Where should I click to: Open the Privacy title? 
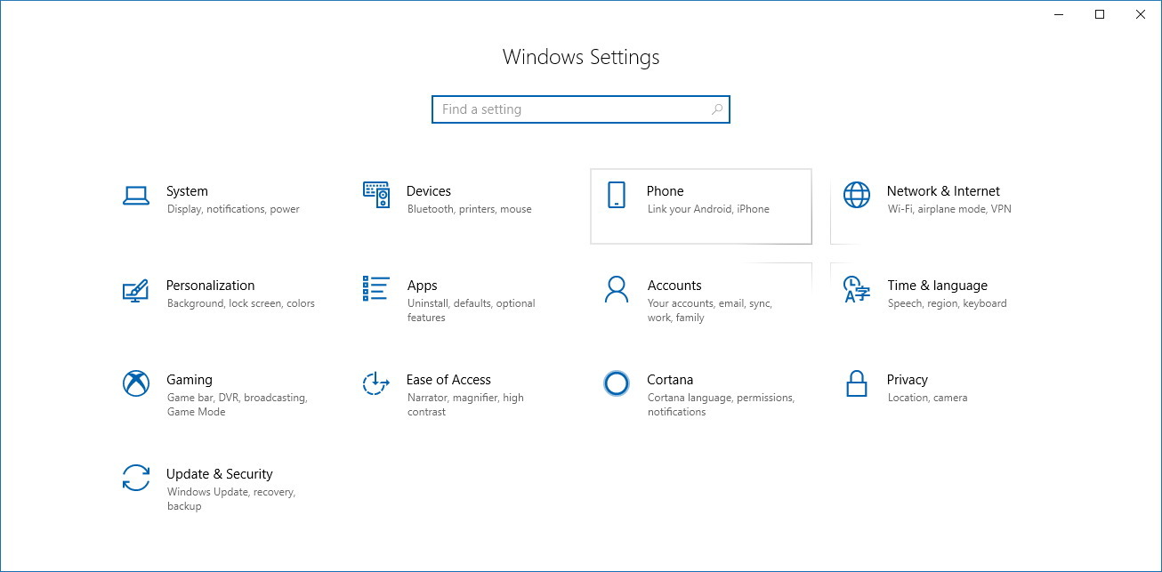click(x=908, y=380)
